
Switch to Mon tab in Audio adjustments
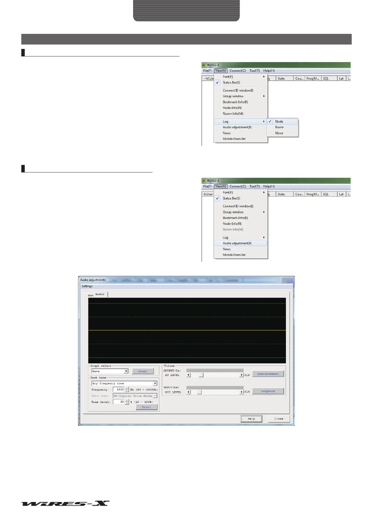pos(91,295)
